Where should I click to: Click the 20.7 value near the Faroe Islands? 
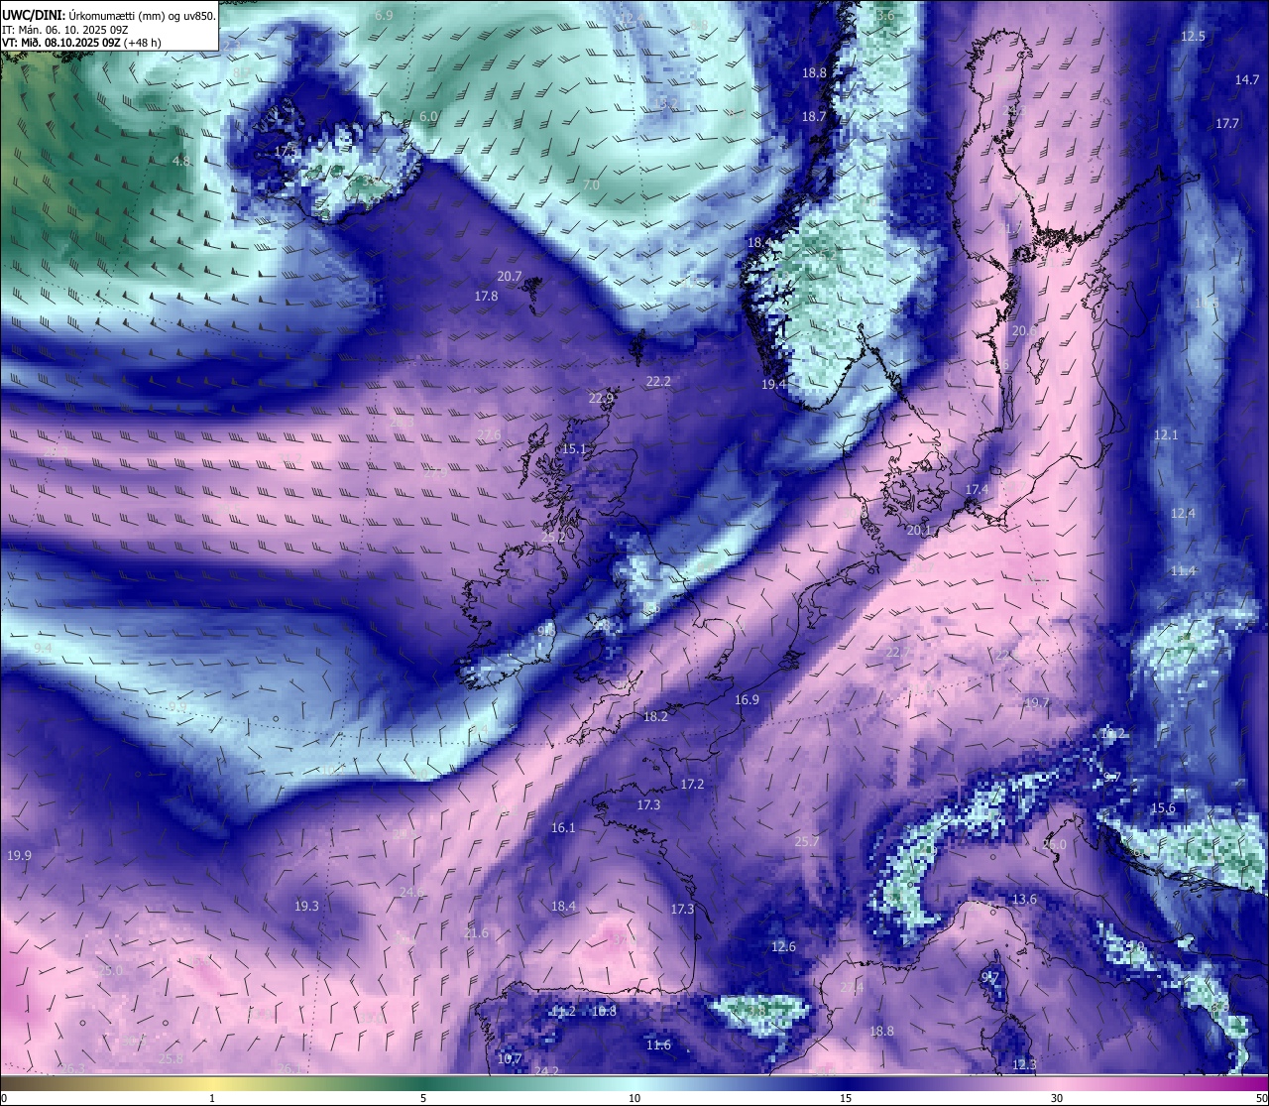click(510, 276)
